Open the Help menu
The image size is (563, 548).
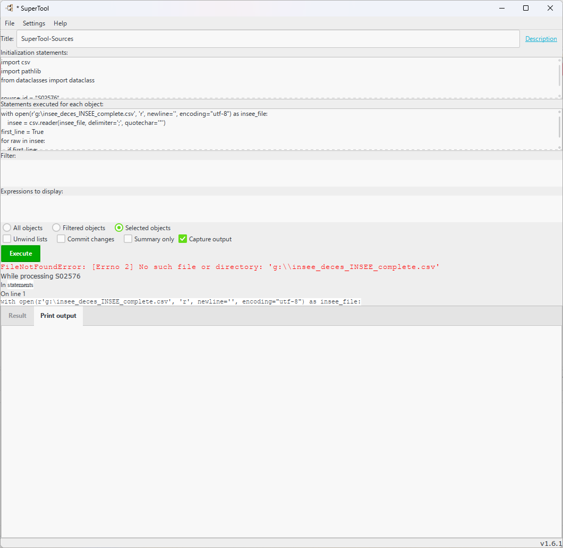click(x=61, y=23)
